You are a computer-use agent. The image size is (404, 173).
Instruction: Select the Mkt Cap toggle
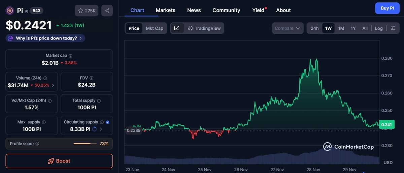click(x=155, y=28)
